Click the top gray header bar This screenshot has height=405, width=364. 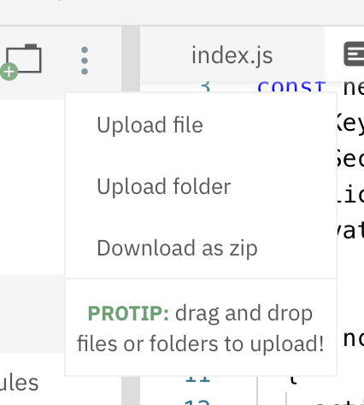click(x=182, y=12)
